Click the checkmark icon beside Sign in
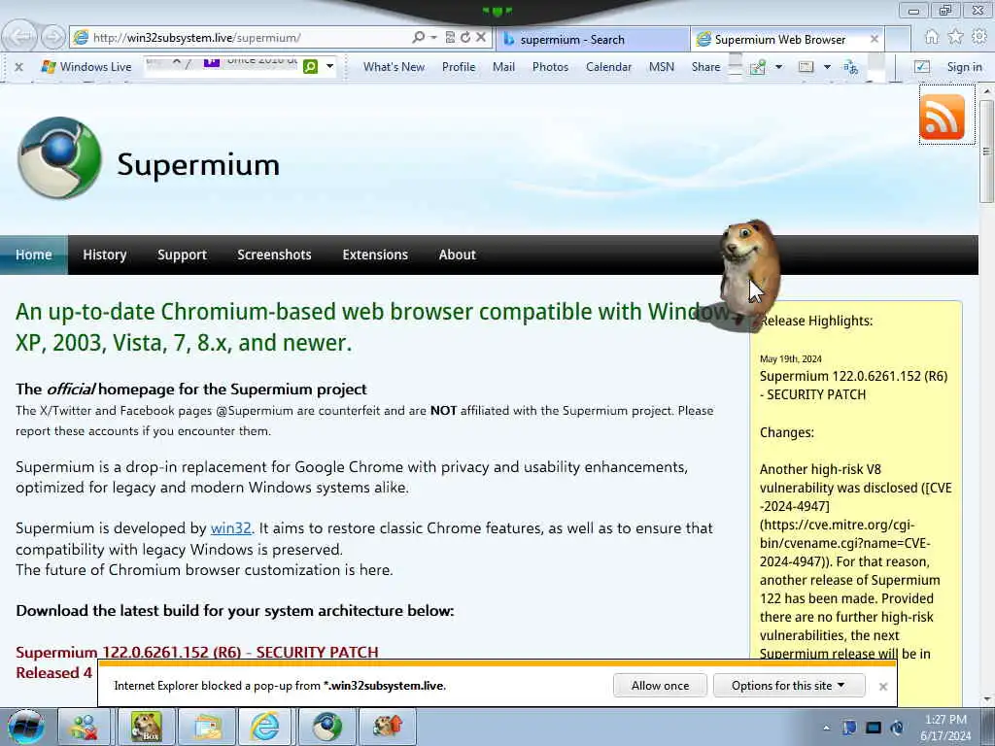995x746 pixels. coord(921,67)
